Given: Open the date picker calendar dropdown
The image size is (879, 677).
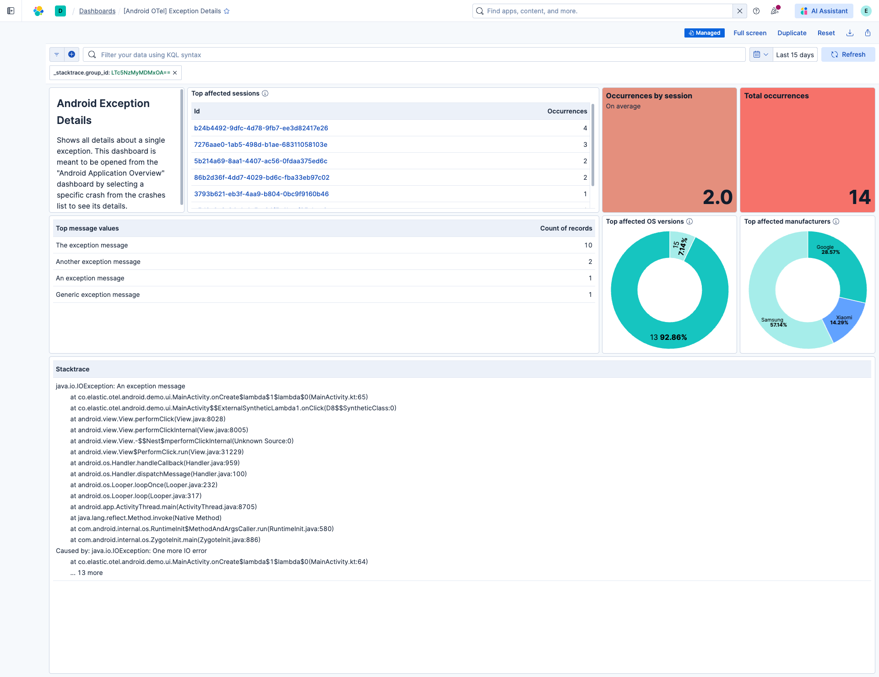Looking at the screenshot, I should (x=760, y=54).
